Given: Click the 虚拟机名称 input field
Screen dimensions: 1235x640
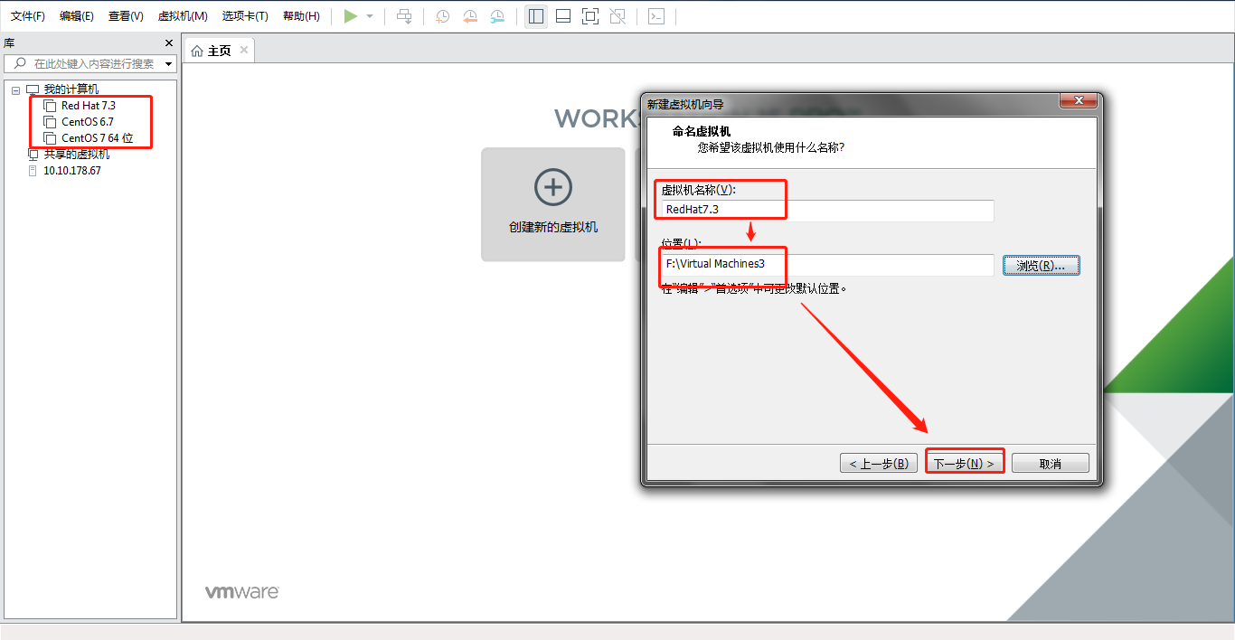Looking at the screenshot, I should [x=827, y=210].
